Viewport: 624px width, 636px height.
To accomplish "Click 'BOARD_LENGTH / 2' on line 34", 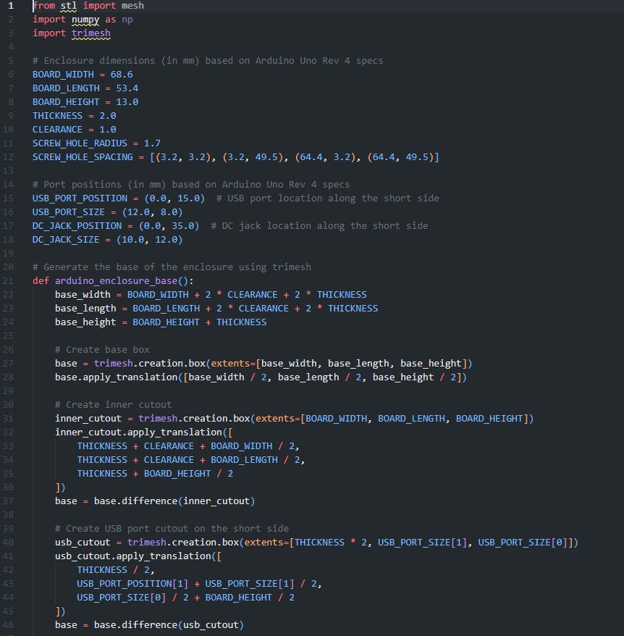I will tap(256, 460).
